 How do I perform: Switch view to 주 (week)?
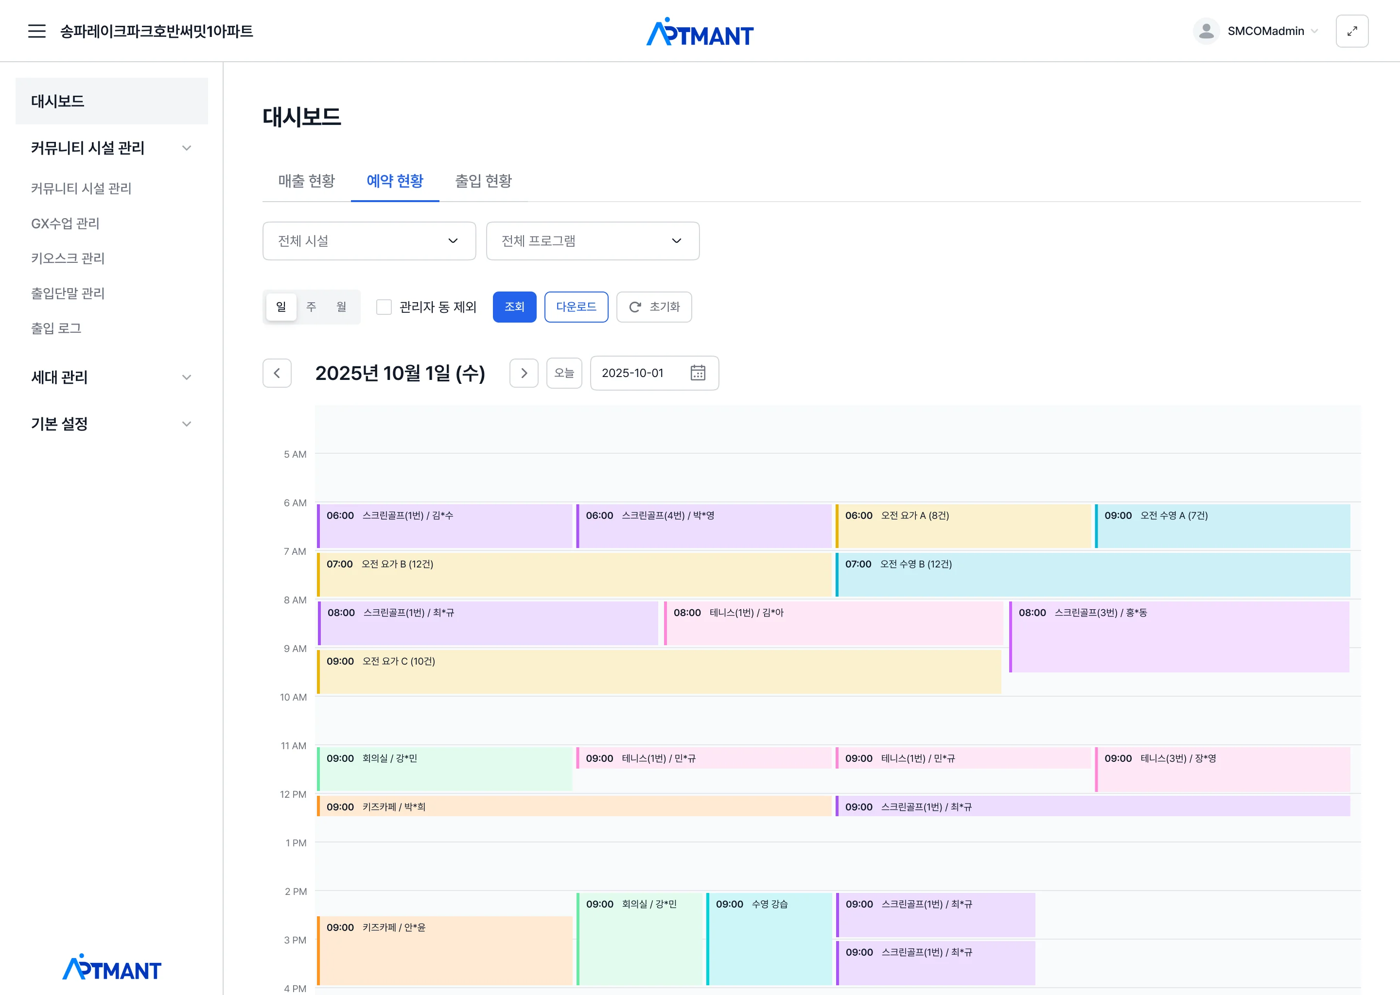tap(312, 307)
